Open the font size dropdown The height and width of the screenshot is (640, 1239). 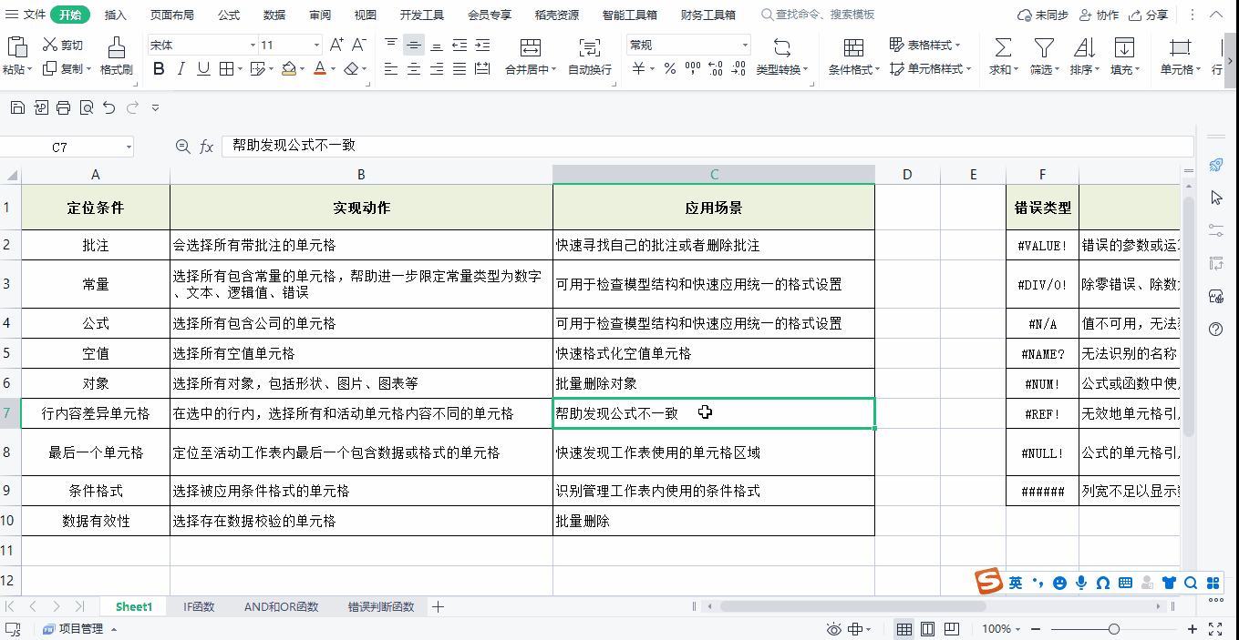(316, 46)
